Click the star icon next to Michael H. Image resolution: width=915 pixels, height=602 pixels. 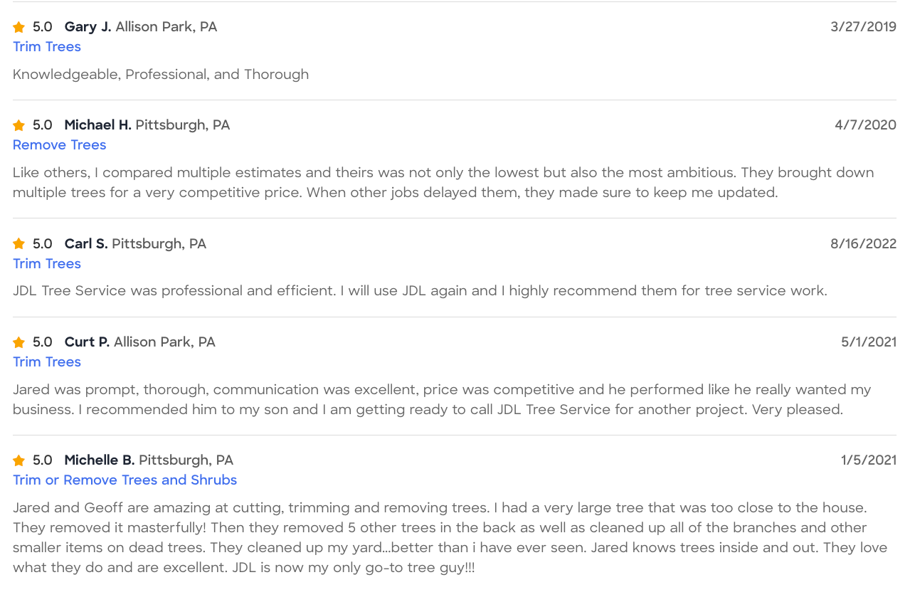[x=19, y=125]
